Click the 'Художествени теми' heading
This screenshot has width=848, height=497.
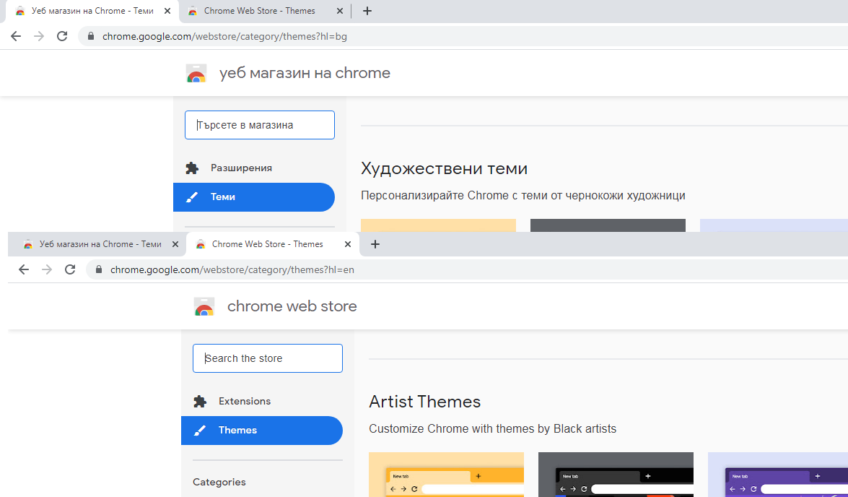444,168
